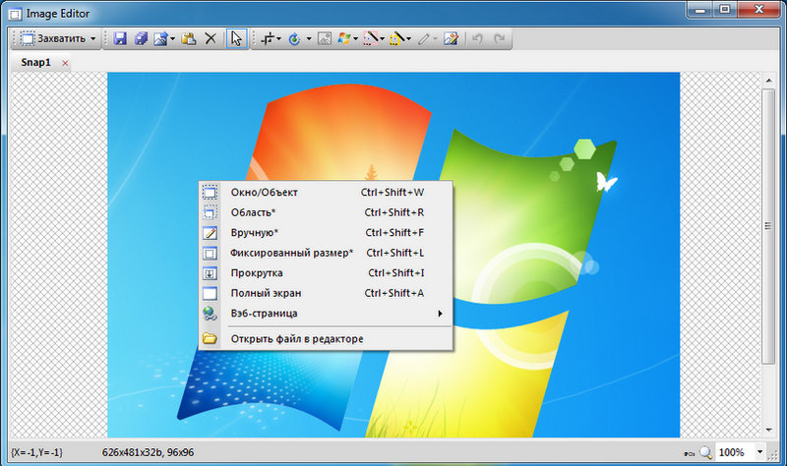Click the window icon beside Окно/Объект
The width and height of the screenshot is (787, 466).
pos(210,192)
